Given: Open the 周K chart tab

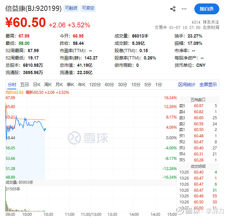Looking at the screenshot, I should point(48,85).
